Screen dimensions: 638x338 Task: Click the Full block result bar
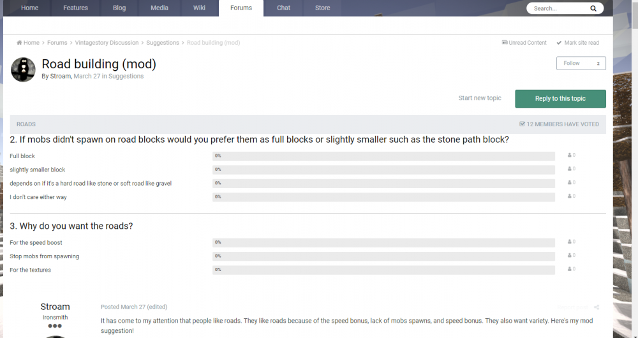click(x=383, y=156)
